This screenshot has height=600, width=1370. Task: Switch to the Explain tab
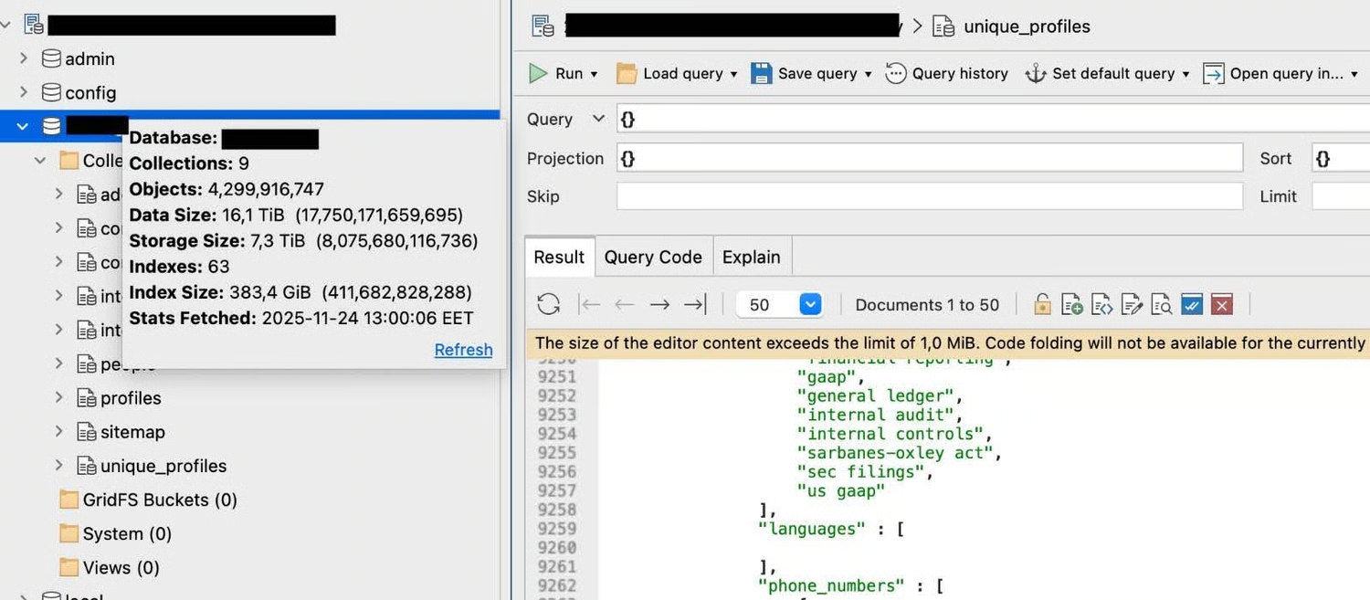(x=751, y=258)
